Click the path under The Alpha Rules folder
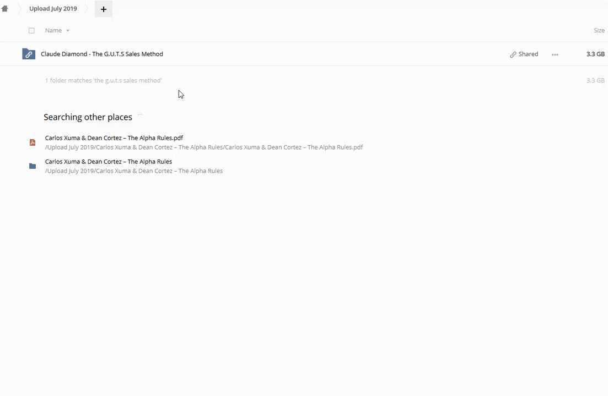Image resolution: width=608 pixels, height=396 pixels. click(x=134, y=171)
